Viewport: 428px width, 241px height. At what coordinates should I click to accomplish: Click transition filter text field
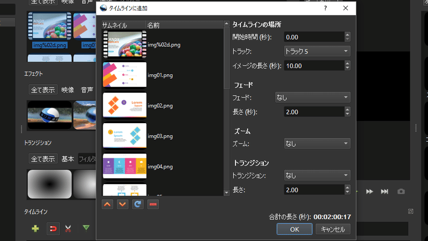point(87,159)
